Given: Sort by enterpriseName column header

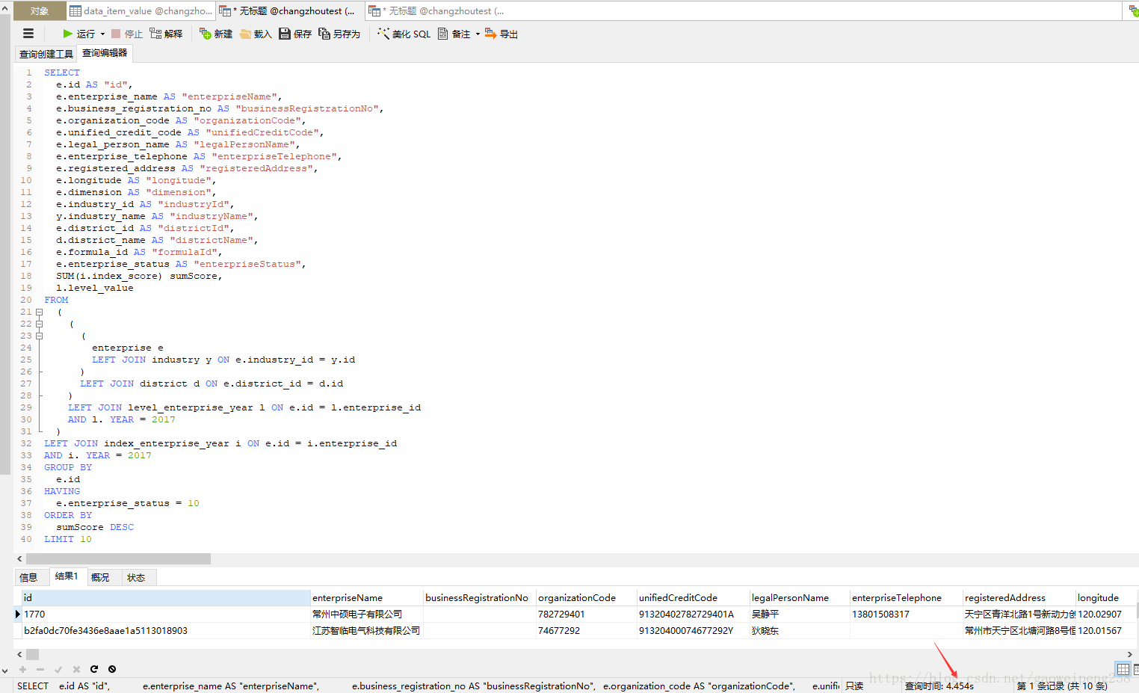Looking at the screenshot, I should tap(367, 597).
